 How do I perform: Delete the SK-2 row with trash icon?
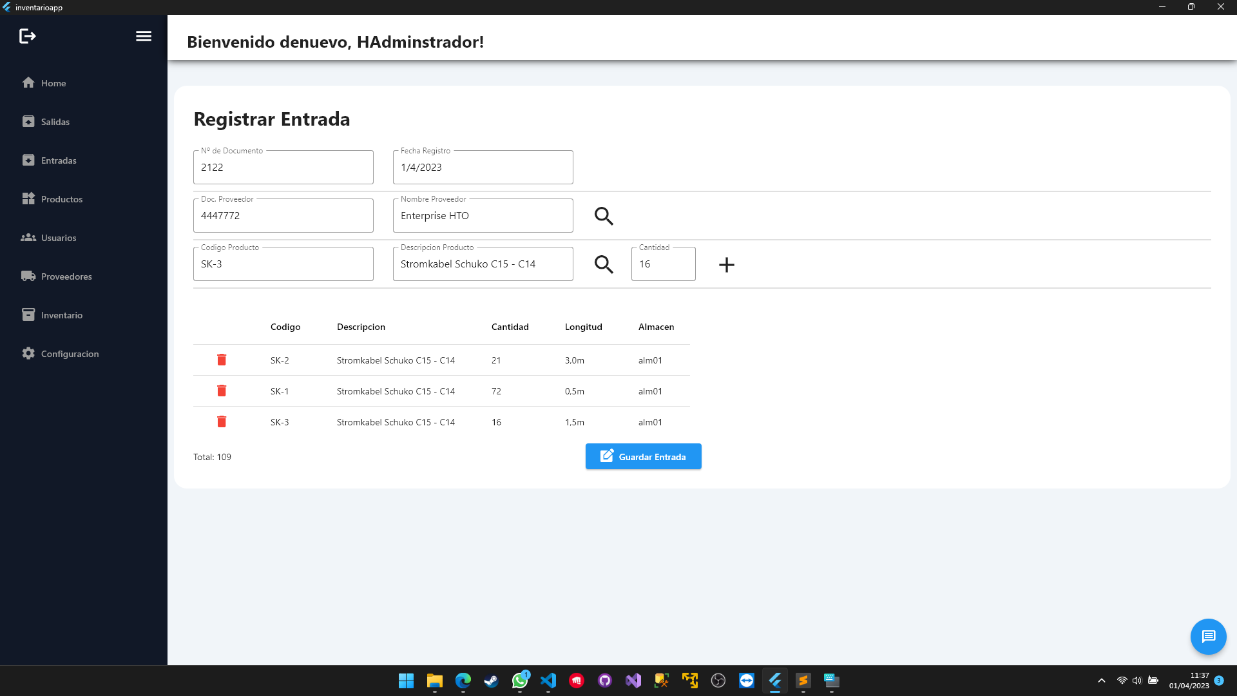pos(222,360)
